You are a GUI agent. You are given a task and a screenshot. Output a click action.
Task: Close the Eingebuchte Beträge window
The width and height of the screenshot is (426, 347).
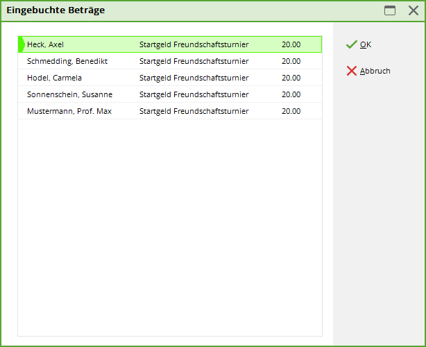[413, 10]
